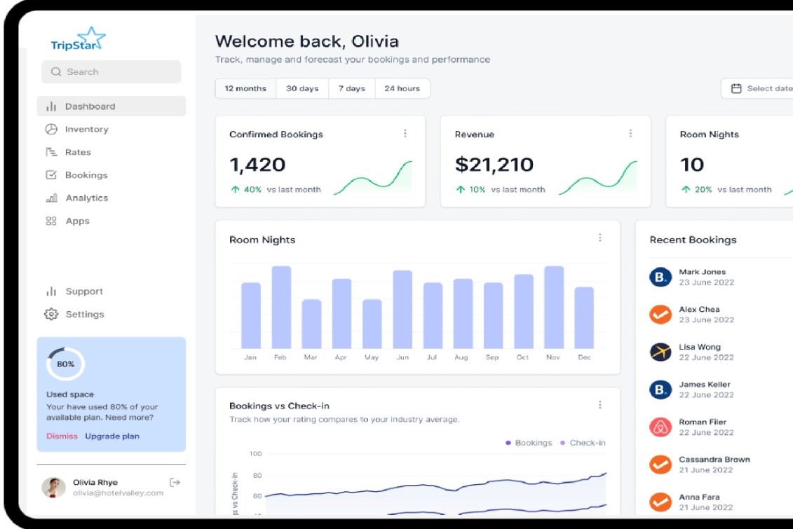Open Revenue card options menu
Viewport: 793px width, 529px height.
pos(630,134)
